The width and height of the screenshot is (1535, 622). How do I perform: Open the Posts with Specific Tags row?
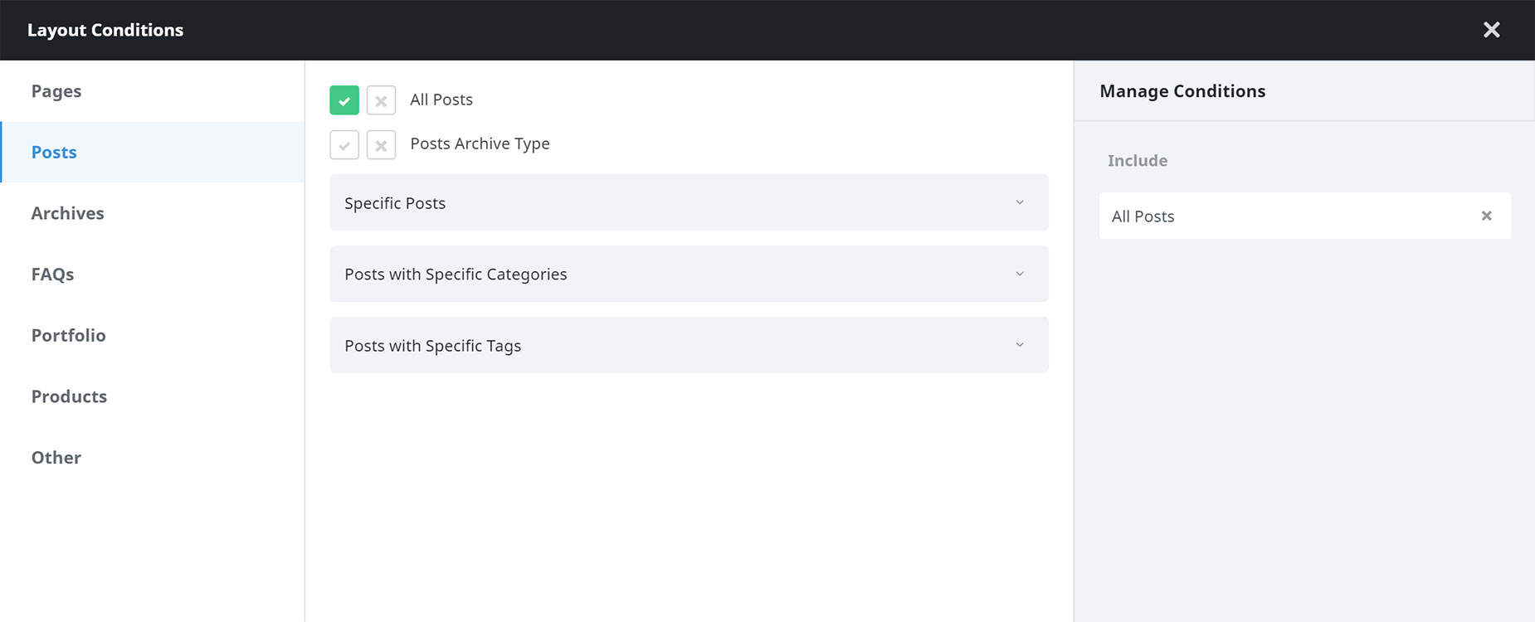pyautogui.click(x=689, y=345)
